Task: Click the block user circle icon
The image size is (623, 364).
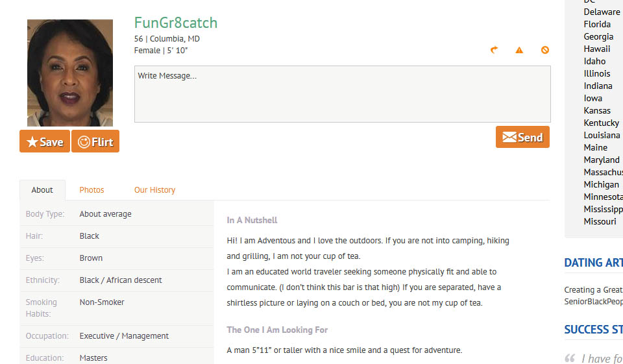Action: (x=545, y=50)
